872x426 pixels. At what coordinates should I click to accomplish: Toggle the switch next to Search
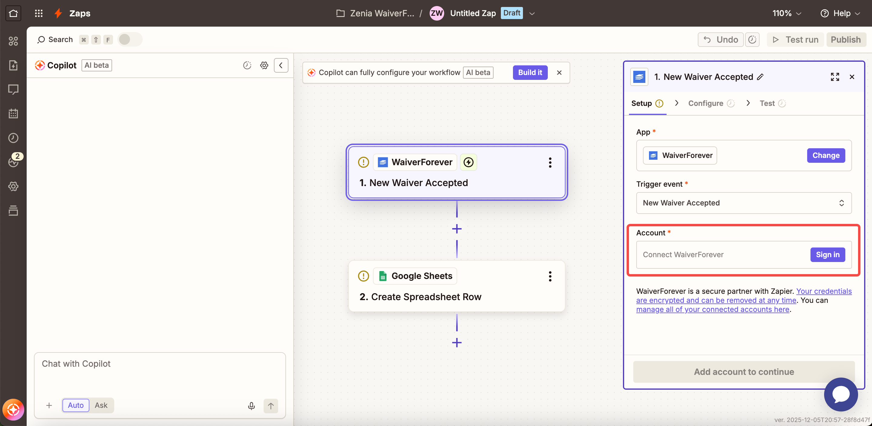point(130,40)
